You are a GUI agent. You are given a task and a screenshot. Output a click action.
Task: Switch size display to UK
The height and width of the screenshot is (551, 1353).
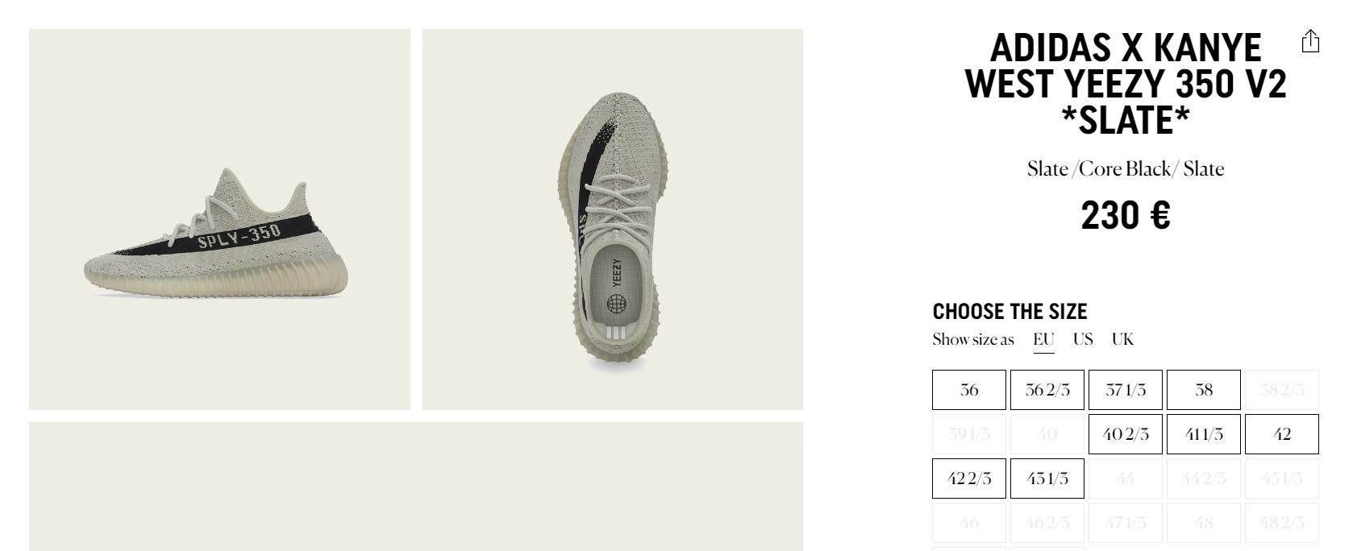pyautogui.click(x=1122, y=339)
